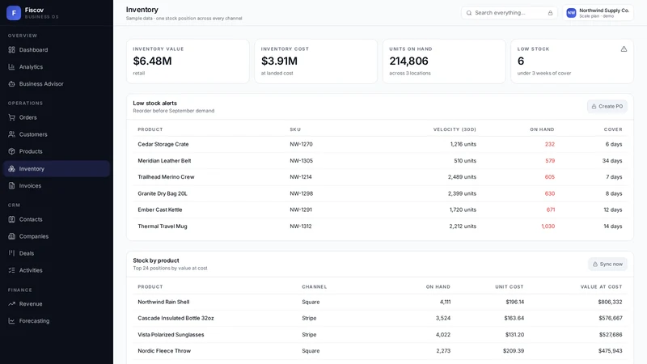Go to Forecasting page
647x364 pixels.
click(x=57, y=320)
